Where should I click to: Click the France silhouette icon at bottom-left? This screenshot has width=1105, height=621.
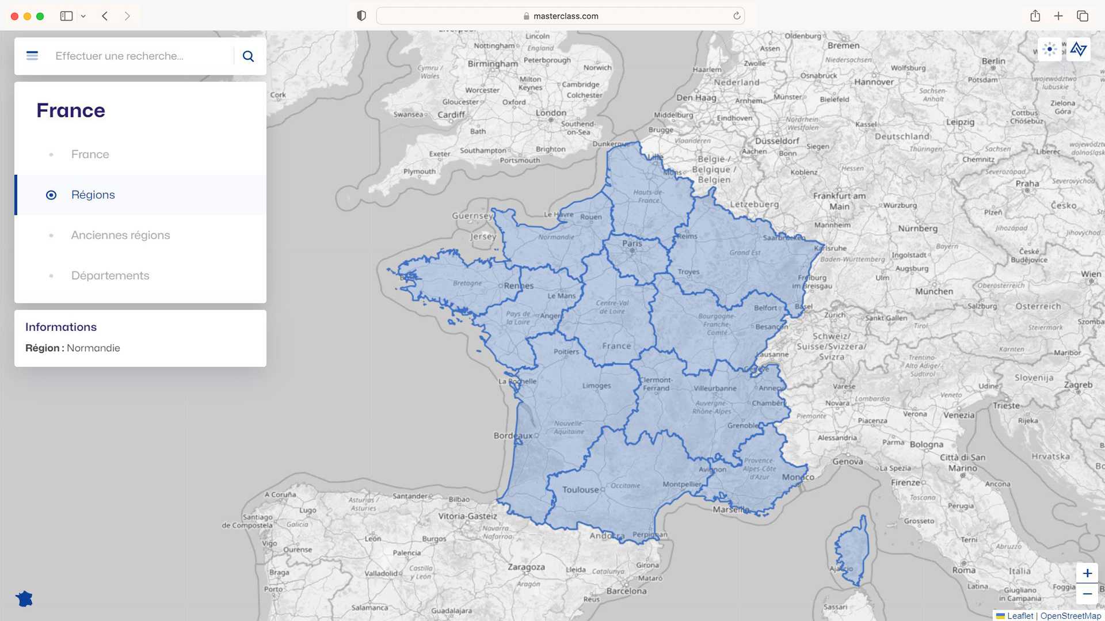pyautogui.click(x=24, y=599)
